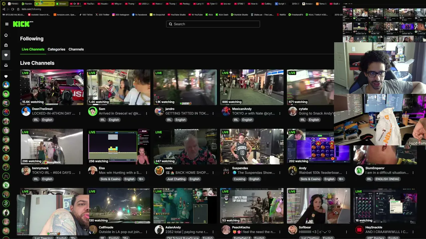Open the FreshandFit bookmark

click(296, 15)
